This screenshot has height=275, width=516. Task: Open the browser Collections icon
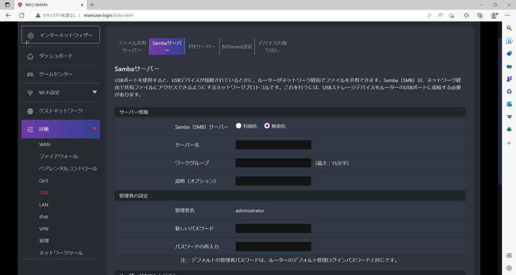click(480, 16)
